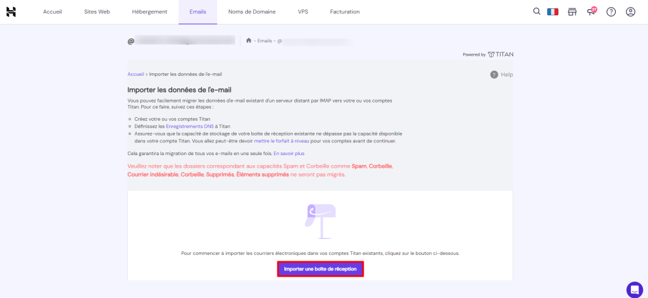This screenshot has width=648, height=298.
Task: Open En savoir plus link
Action: click(289, 153)
